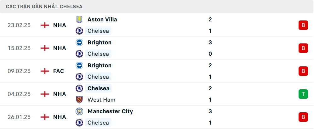The image size is (314, 129).
Task: Open the Manchester City team link
Action: coord(110,111)
